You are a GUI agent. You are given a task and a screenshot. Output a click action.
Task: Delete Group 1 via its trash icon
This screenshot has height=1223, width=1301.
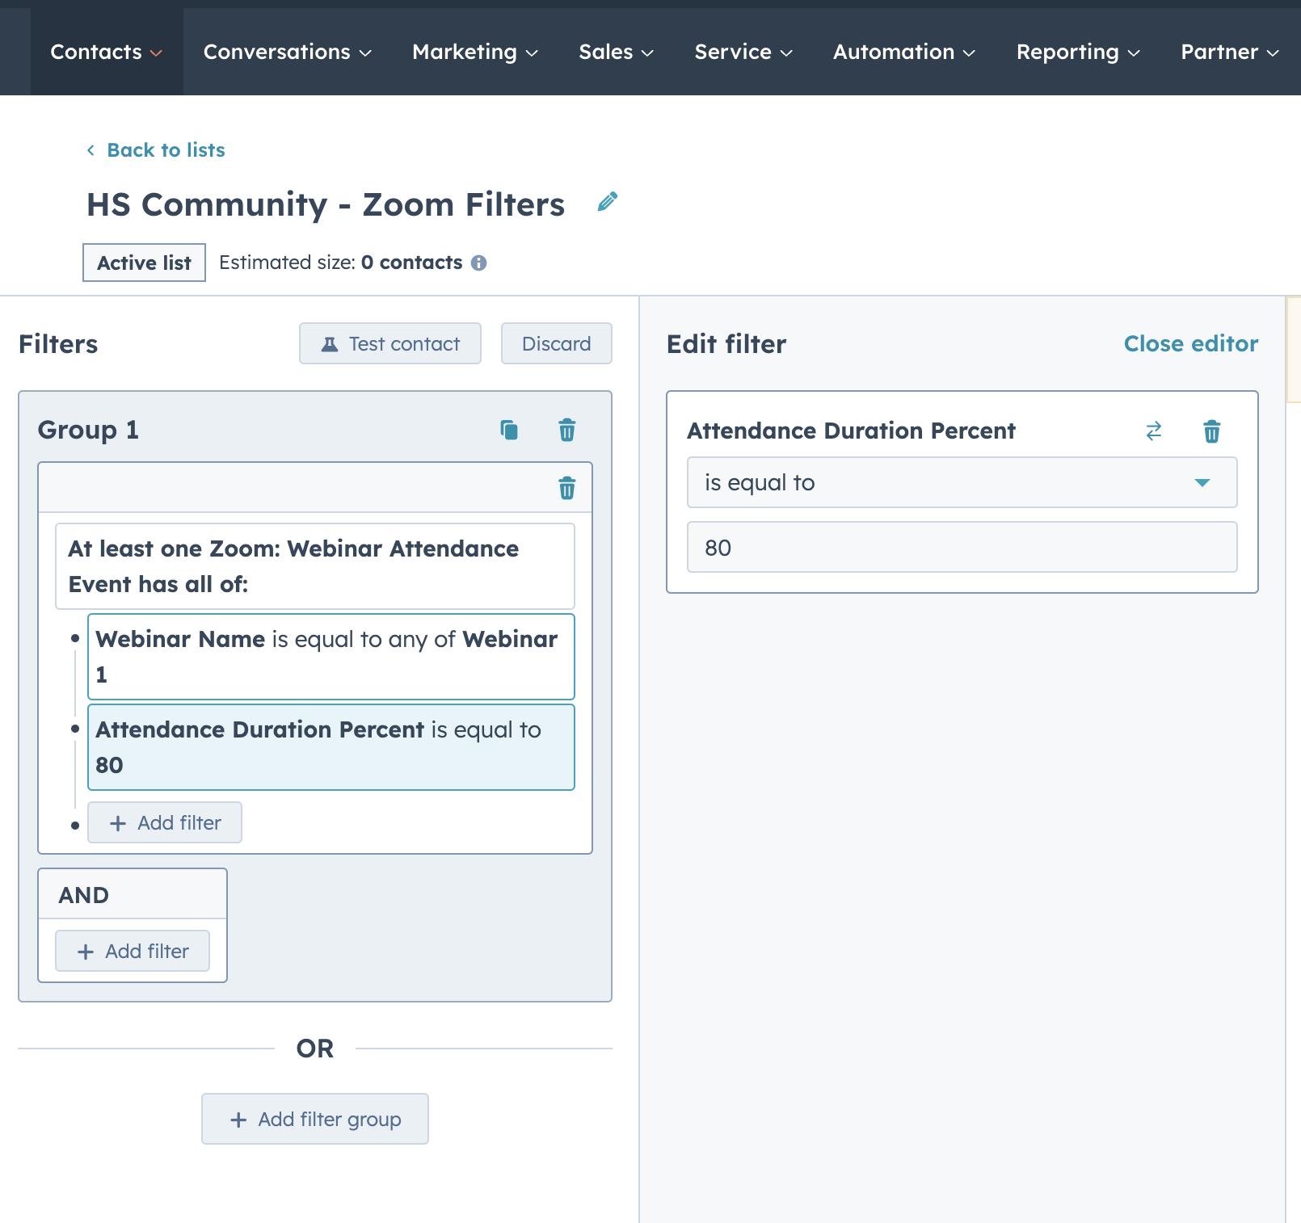566,431
